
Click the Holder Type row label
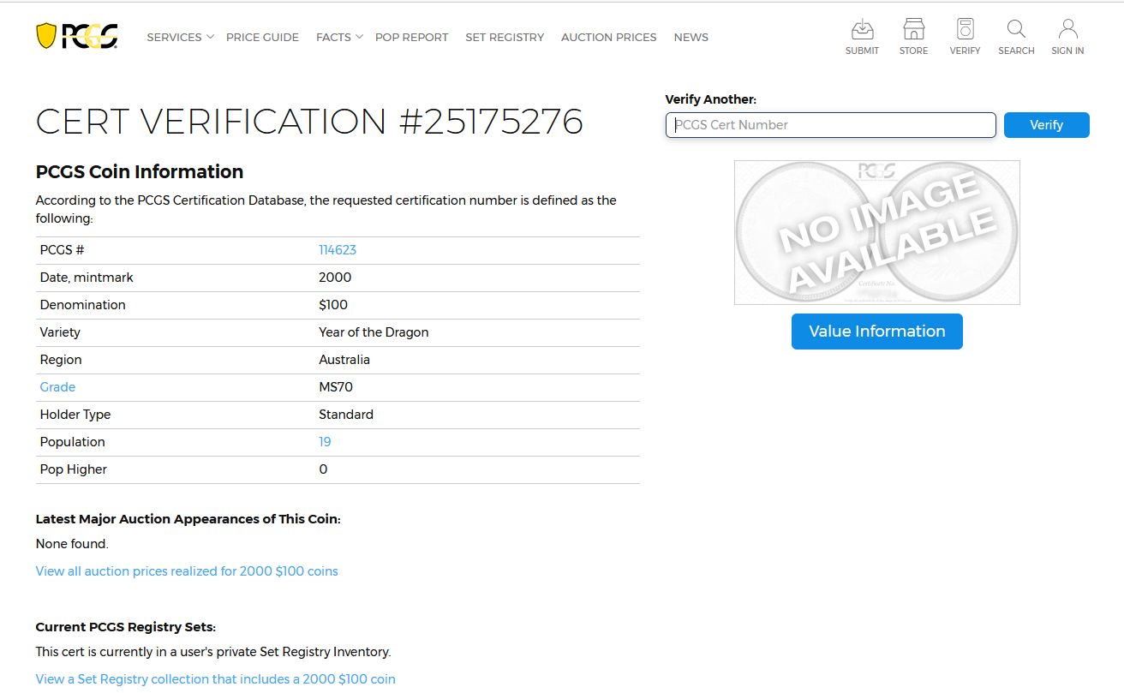[75, 415]
